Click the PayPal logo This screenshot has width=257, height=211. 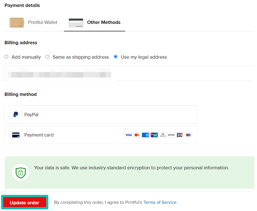coord(16,114)
